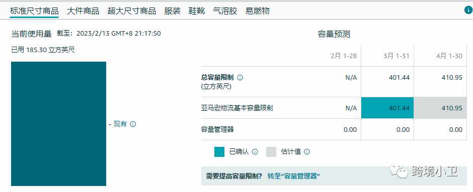Screen dimensions: 473x192
Task: Select the 标准尺寸商品 tab
Action: (x=34, y=11)
